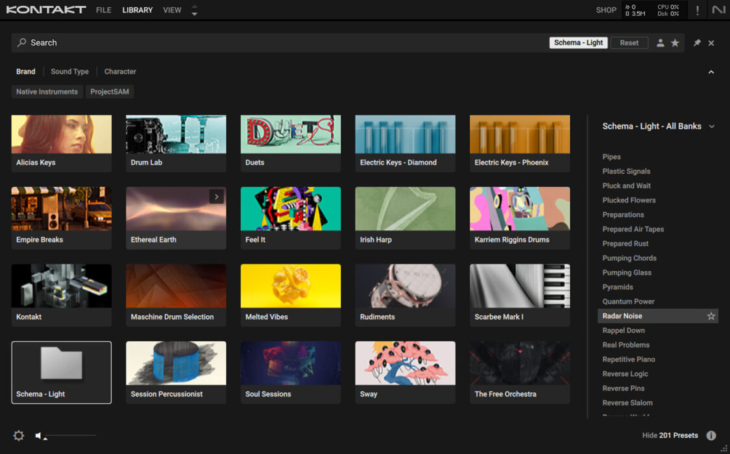This screenshot has height=454, width=730.
Task: Expand Ethereal Earth using its arrow
Action: click(216, 196)
